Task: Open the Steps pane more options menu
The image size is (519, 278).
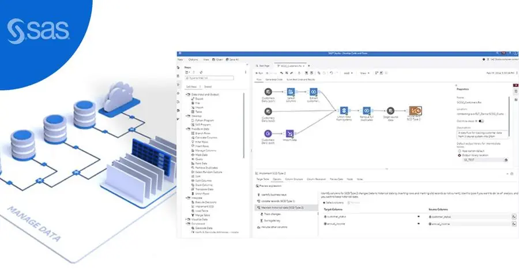Action: [246, 72]
